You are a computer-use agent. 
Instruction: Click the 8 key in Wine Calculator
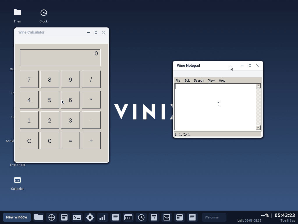pyautogui.click(x=50, y=79)
